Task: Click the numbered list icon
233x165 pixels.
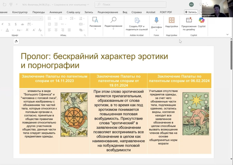Action: point(61,18)
